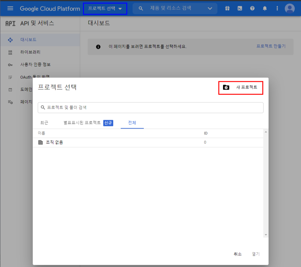Click the scrollbar up arrow in dialog
The width and height of the screenshot is (301, 267).
pos(266,132)
